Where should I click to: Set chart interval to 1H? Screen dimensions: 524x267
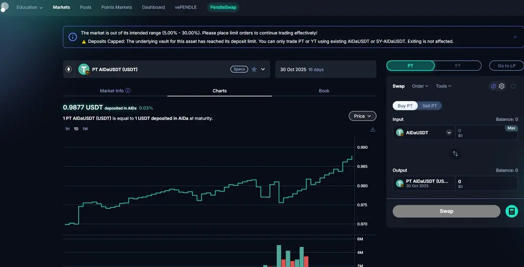67,129
